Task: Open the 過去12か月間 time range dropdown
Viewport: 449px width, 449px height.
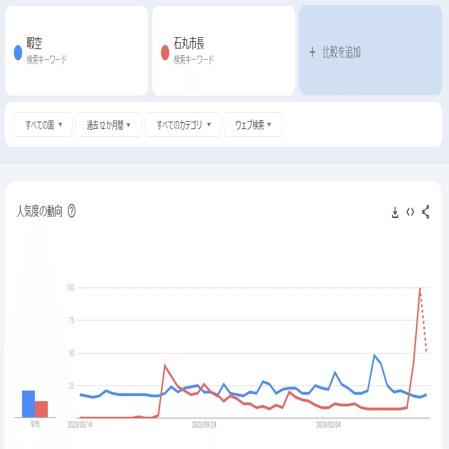Action: pyautogui.click(x=109, y=125)
